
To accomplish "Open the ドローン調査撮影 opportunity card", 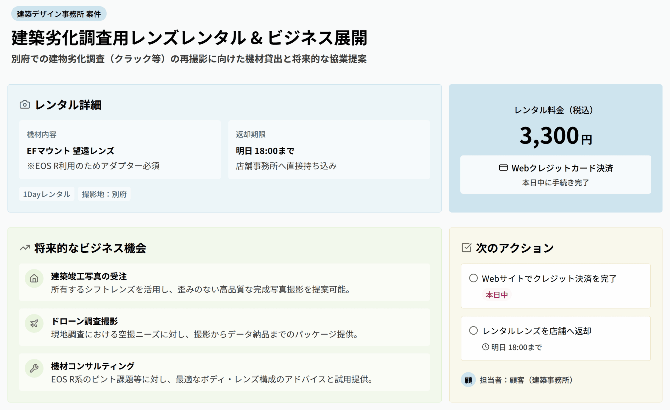I will tap(225, 327).
